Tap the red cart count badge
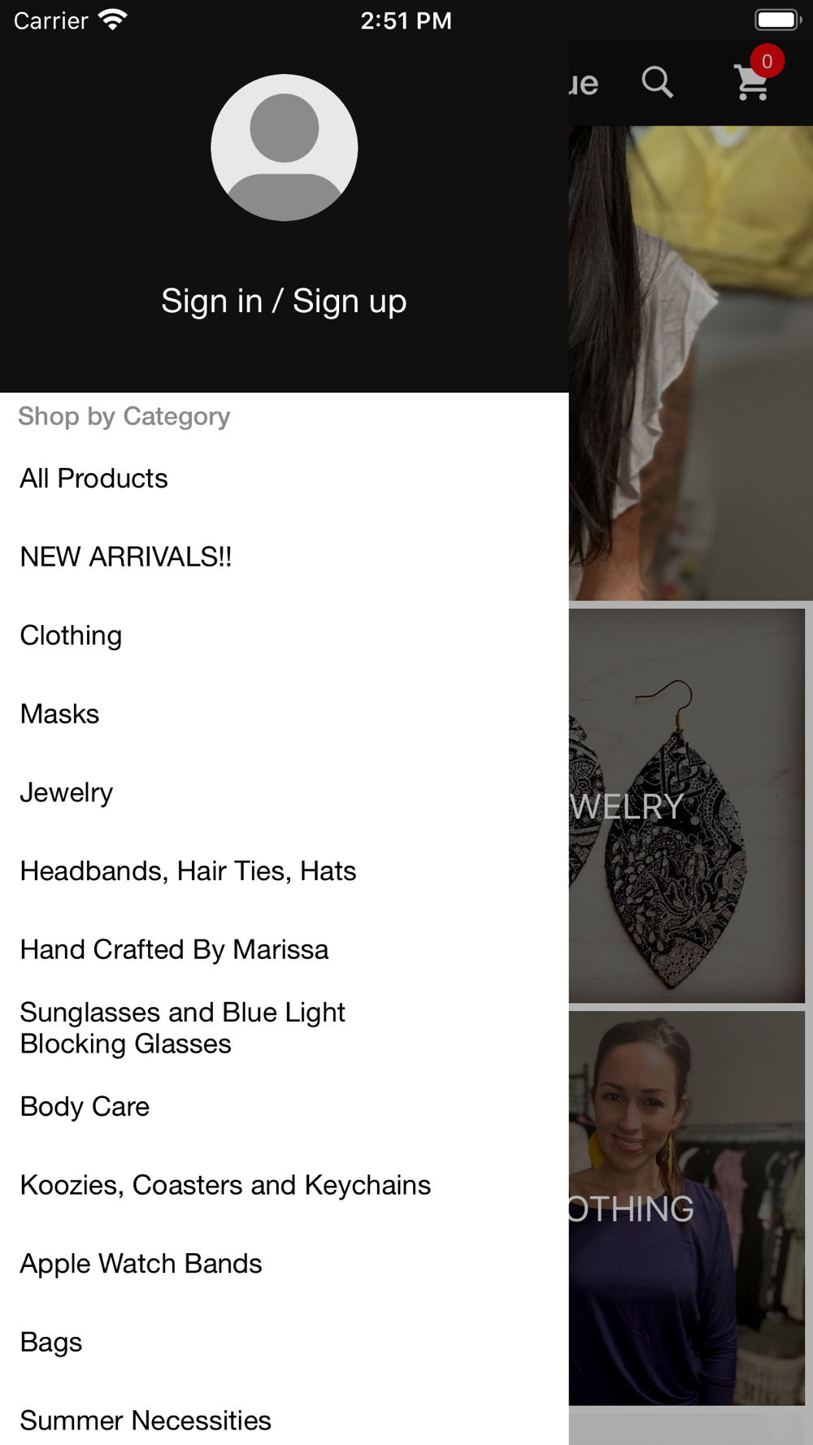This screenshot has width=813, height=1445. tap(767, 61)
